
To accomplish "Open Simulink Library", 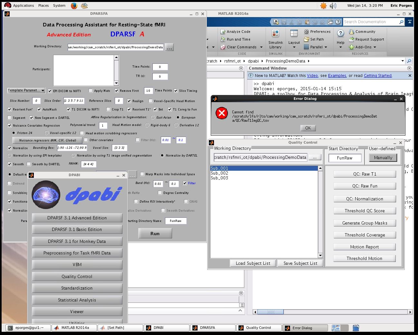I will click(276, 39).
